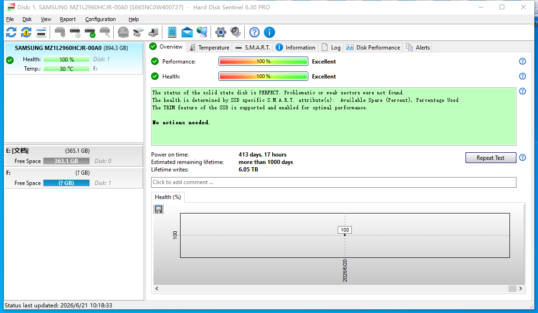Click the graph scrollbar left arrow
The height and width of the screenshot is (313, 538).
coord(157,289)
